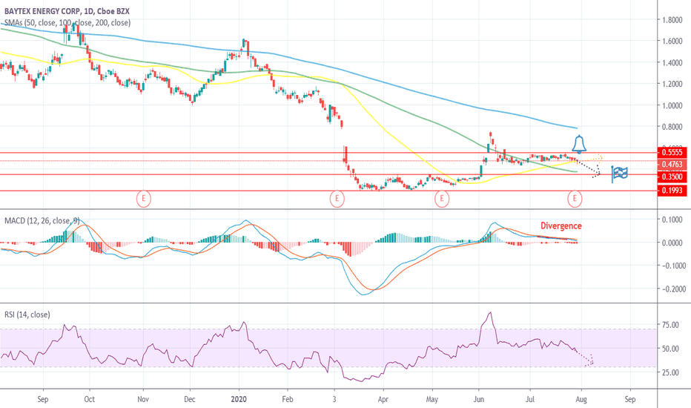Select the 0.5555 price level label

(x=672, y=153)
